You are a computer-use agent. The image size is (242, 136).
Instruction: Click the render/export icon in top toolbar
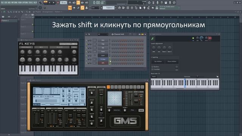170,3
